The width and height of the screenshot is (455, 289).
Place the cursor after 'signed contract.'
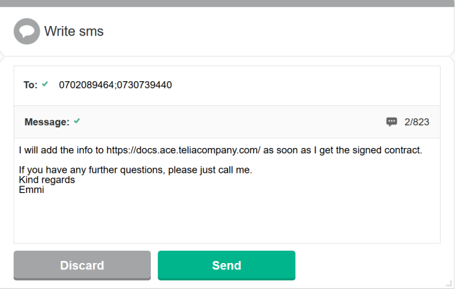(x=423, y=150)
